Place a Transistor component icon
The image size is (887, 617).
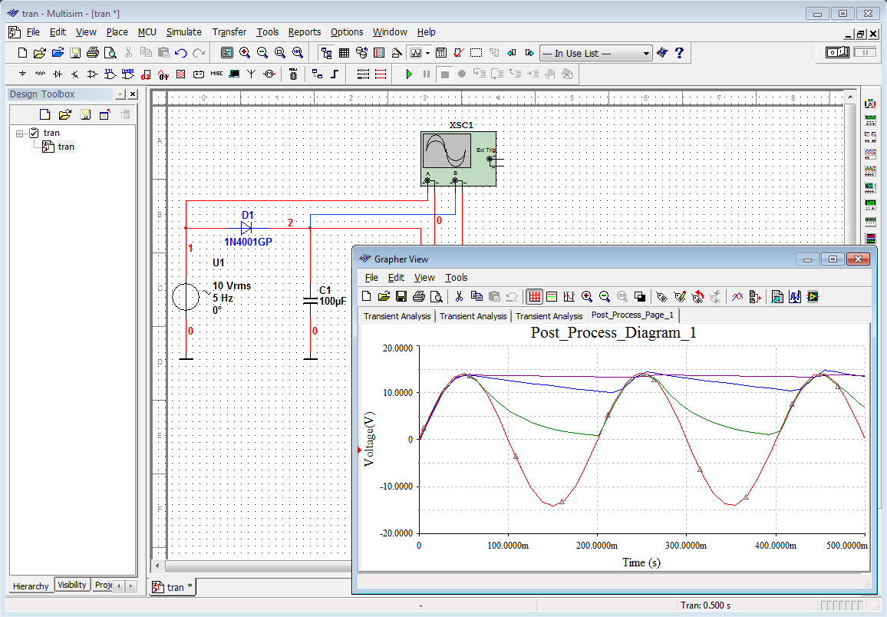(x=75, y=74)
